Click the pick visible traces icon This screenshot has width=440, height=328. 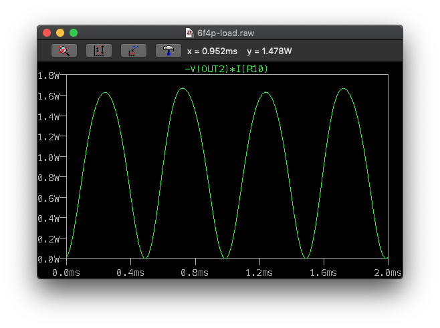tap(134, 51)
